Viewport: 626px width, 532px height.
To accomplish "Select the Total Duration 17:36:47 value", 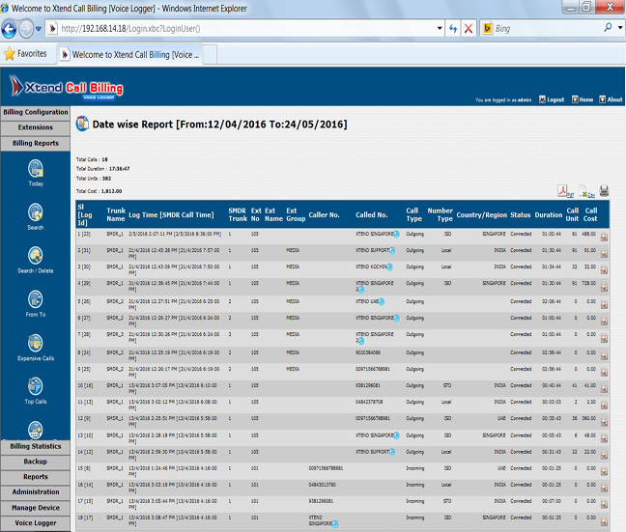I will [x=120, y=169].
